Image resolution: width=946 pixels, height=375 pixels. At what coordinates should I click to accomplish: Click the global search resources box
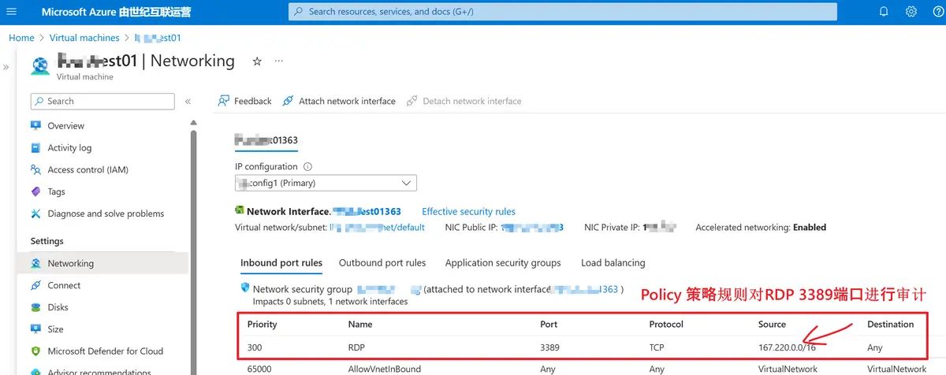(562, 12)
